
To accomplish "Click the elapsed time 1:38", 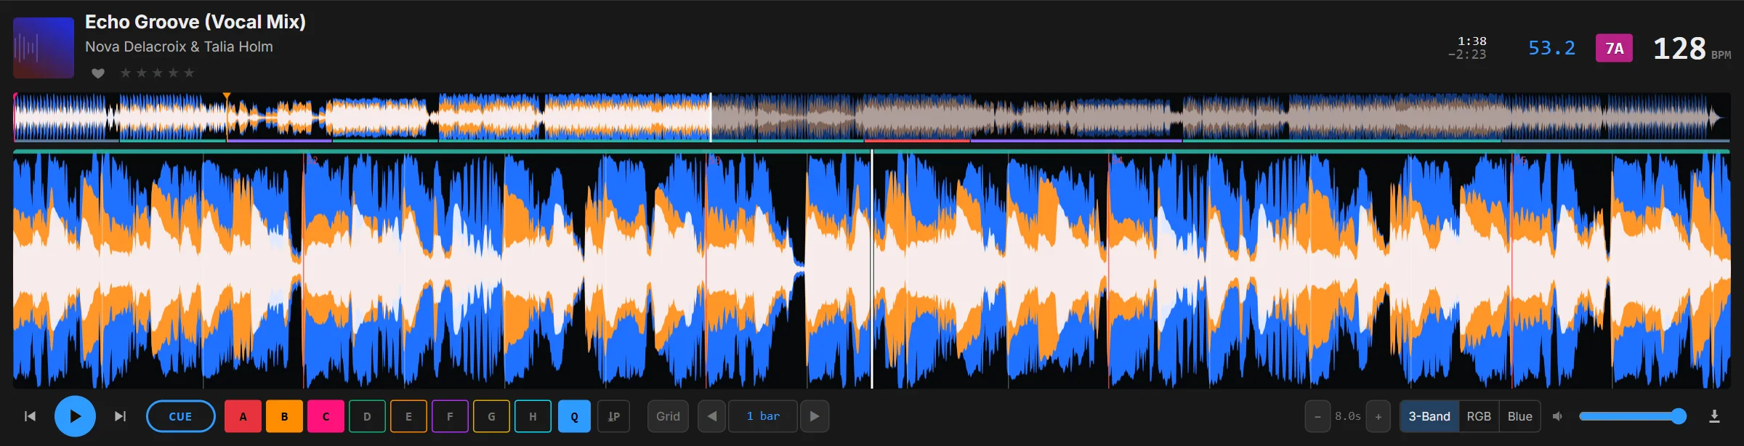I will pyautogui.click(x=1471, y=41).
